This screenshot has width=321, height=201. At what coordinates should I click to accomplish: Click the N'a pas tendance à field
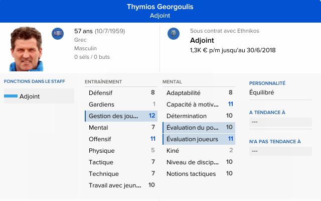(x=280, y=150)
